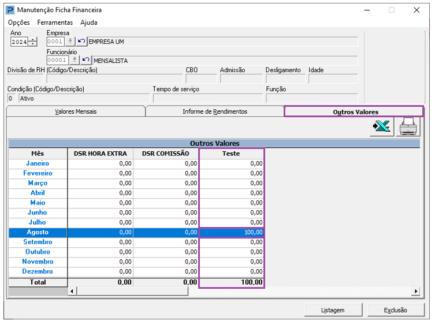Open the Funcionário lookup dropdown arrow
Viewport: 435px width, 324px height.
(75, 60)
